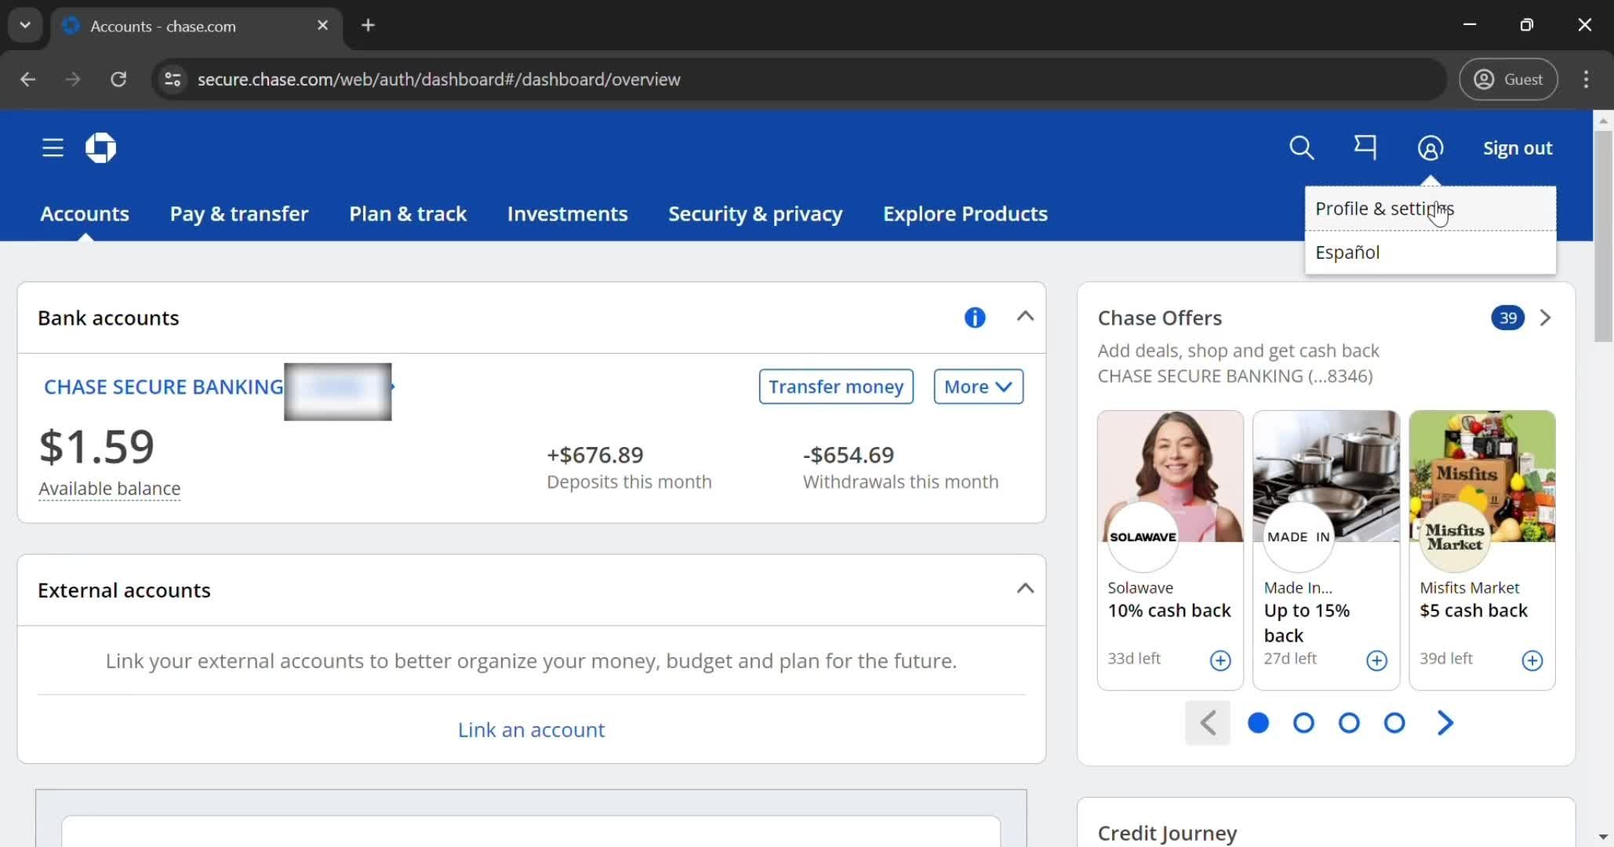Select the second offers carousel dot
Viewport: 1614px width, 847px height.
(1303, 722)
